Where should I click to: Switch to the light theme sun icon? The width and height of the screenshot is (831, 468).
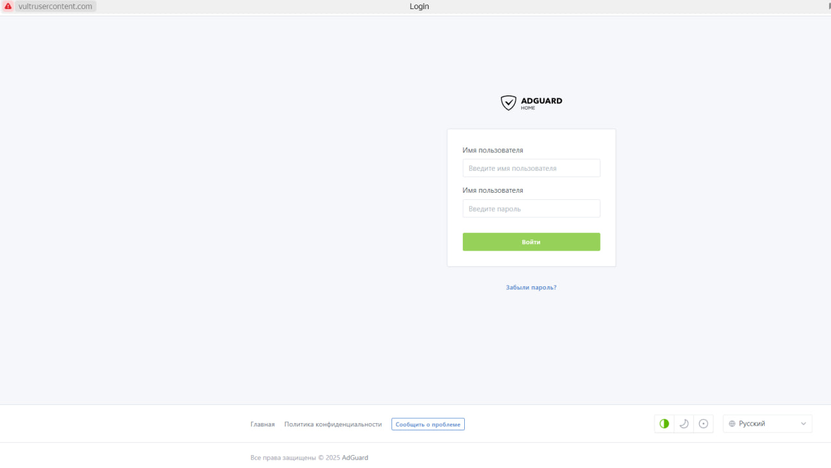703,424
